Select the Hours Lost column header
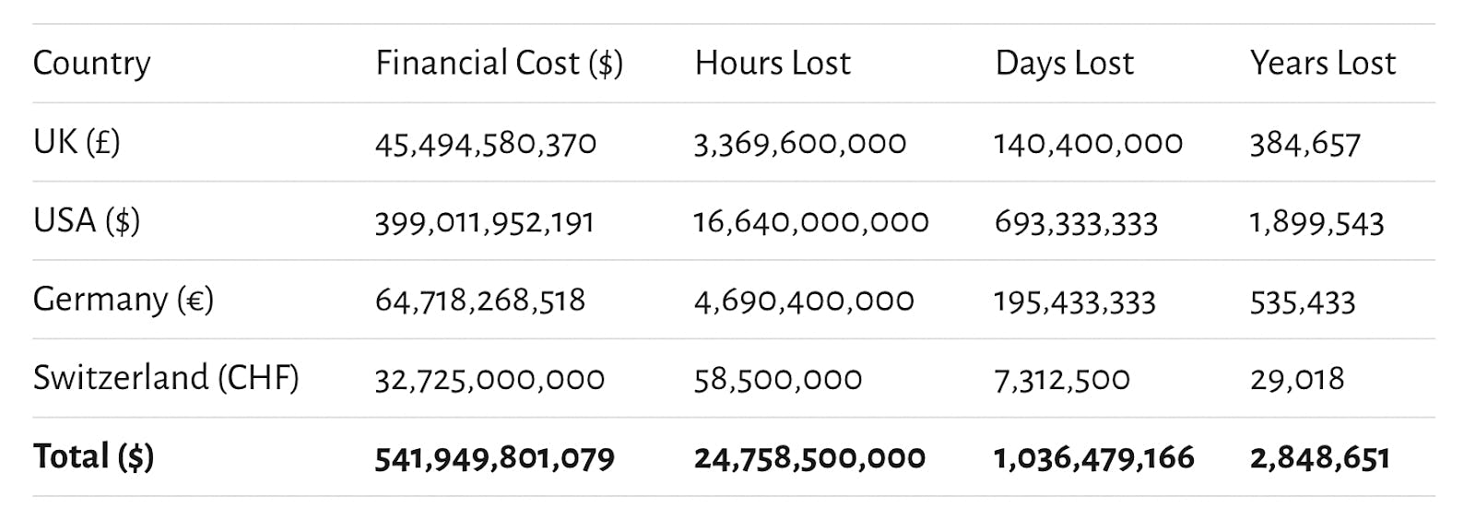This screenshot has width=1475, height=520. (773, 64)
